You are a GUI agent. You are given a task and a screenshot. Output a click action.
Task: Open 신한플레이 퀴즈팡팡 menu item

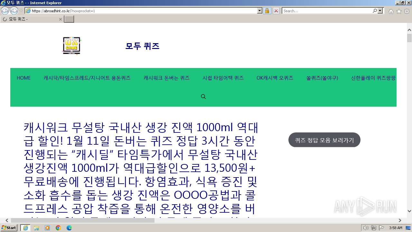pos(373,78)
